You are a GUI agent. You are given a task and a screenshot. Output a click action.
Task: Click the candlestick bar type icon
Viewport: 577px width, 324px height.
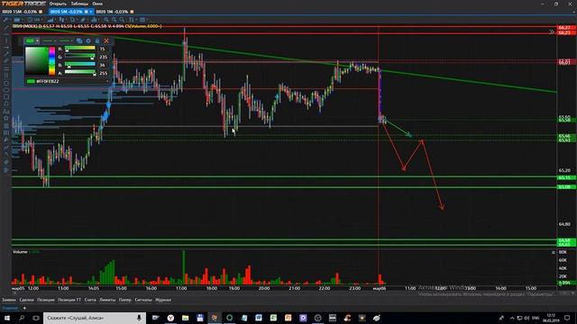tap(61, 20)
